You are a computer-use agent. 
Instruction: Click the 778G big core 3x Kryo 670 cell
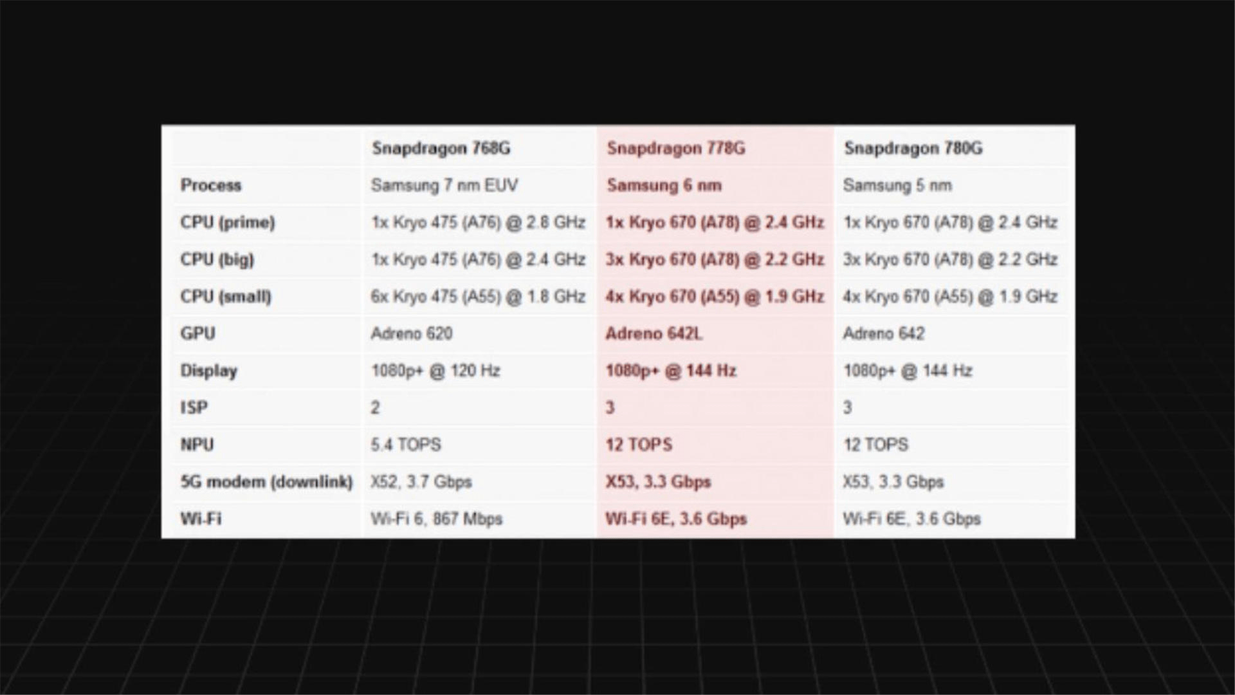click(x=715, y=259)
